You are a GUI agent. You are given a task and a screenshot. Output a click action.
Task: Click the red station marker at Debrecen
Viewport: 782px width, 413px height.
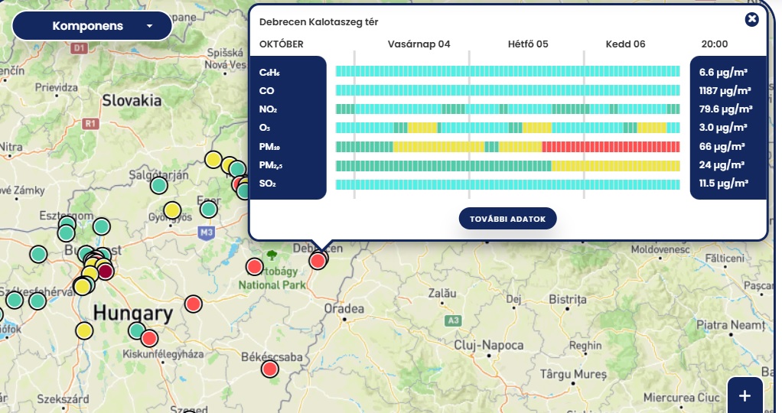click(318, 261)
